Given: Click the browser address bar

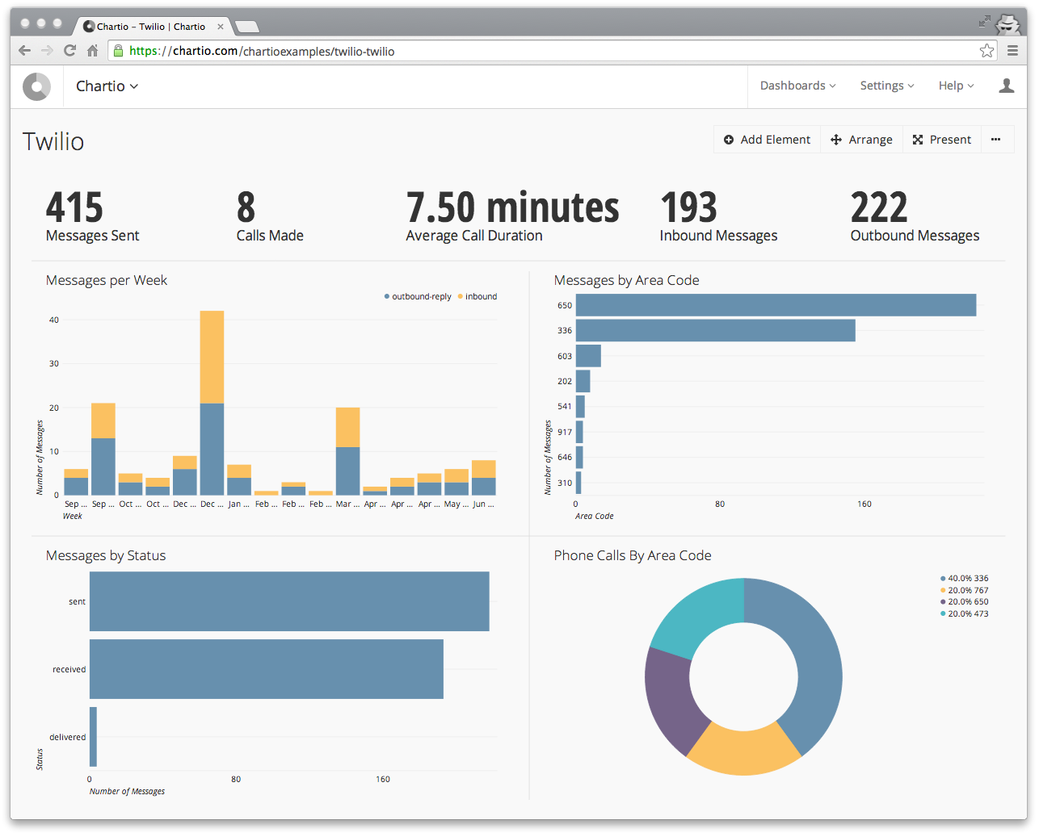Looking at the screenshot, I should pos(549,51).
